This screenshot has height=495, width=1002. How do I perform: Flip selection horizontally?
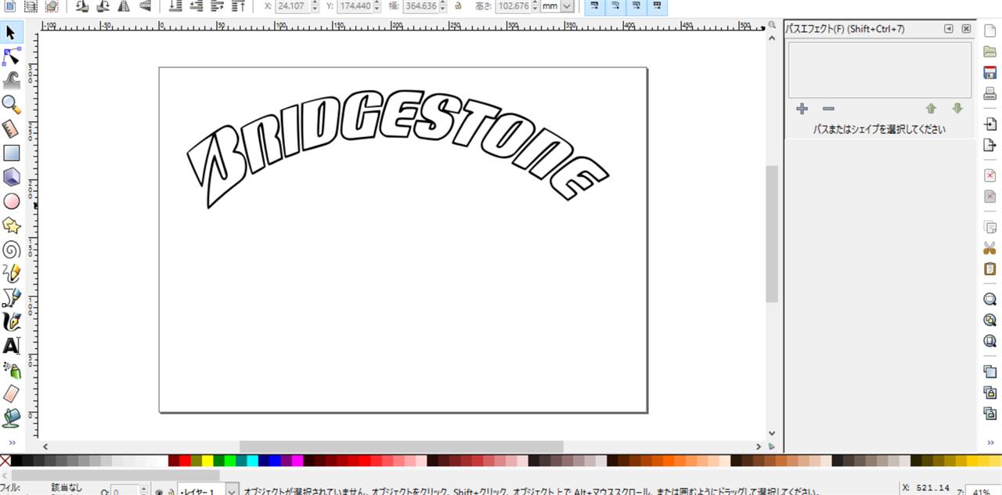(124, 6)
